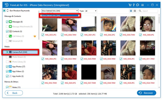163x100 pixels.
Task: Open the IMG_0888.JPG thumbnail
Action: (148, 24)
